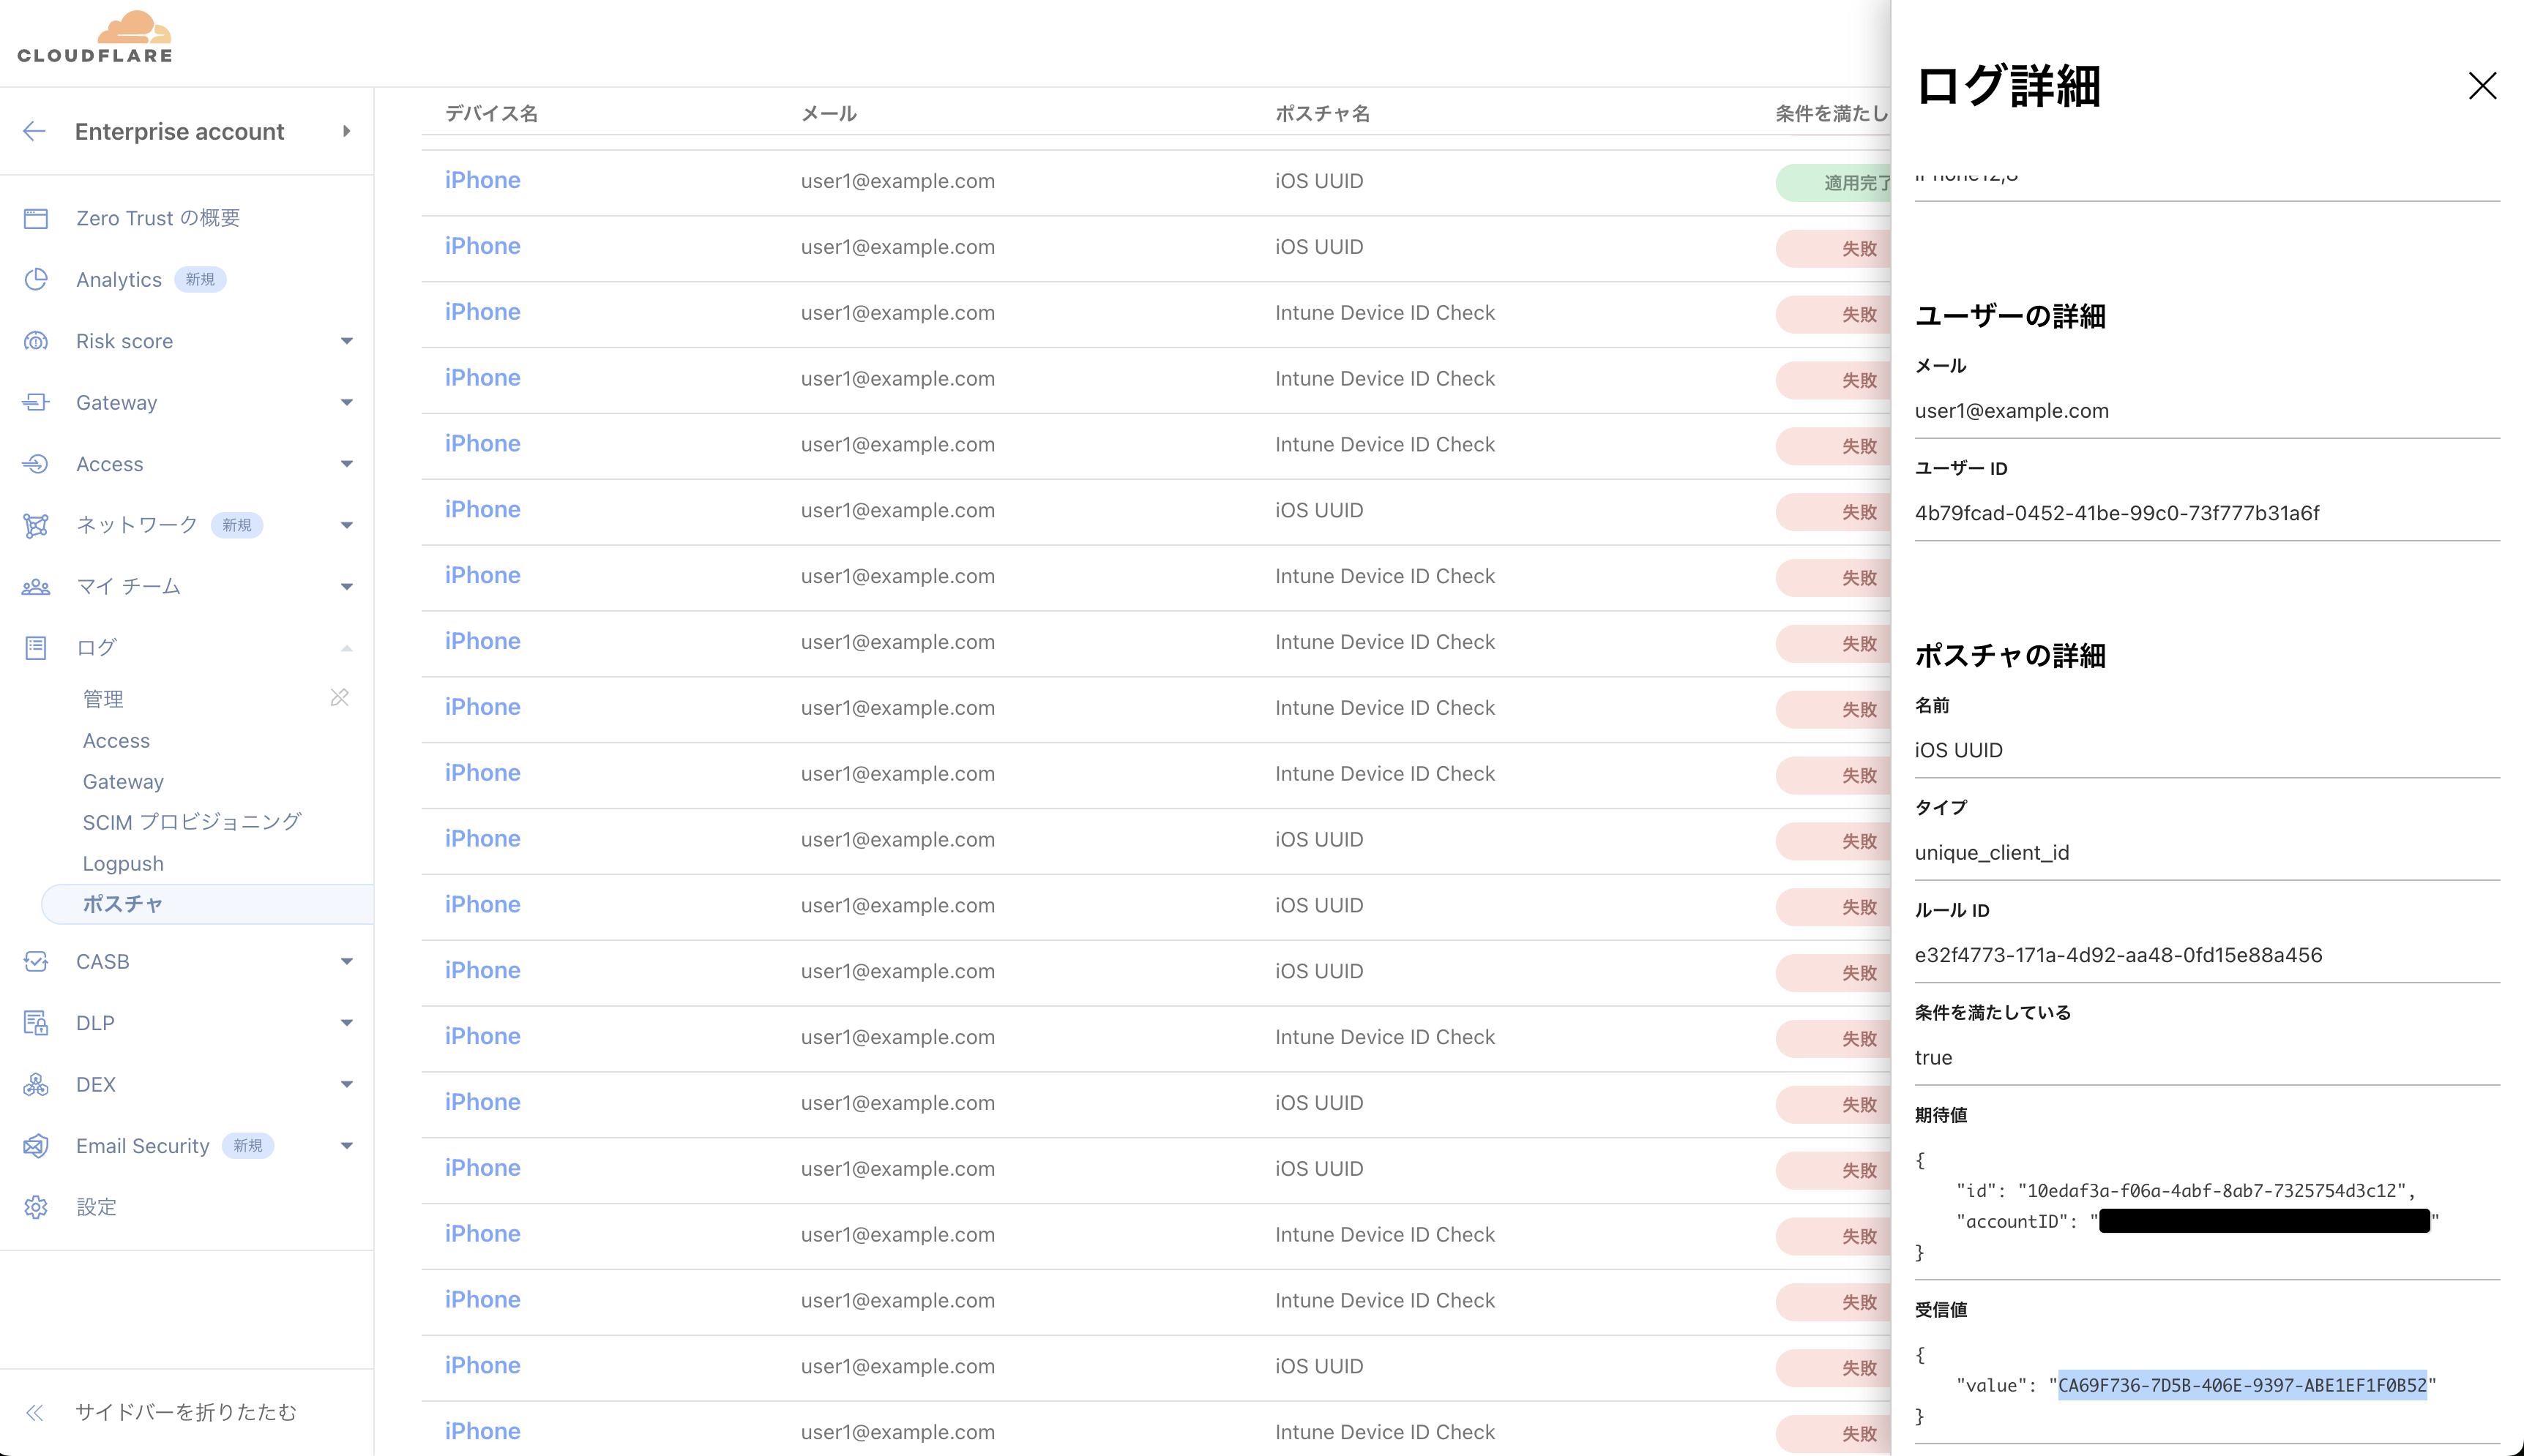Expand the Gateway menu chevron
Viewport: 2524px width, 1456px height.
[346, 403]
